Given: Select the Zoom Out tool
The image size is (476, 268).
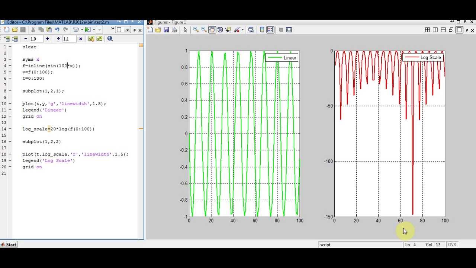Looking at the screenshot, I should (204, 30).
